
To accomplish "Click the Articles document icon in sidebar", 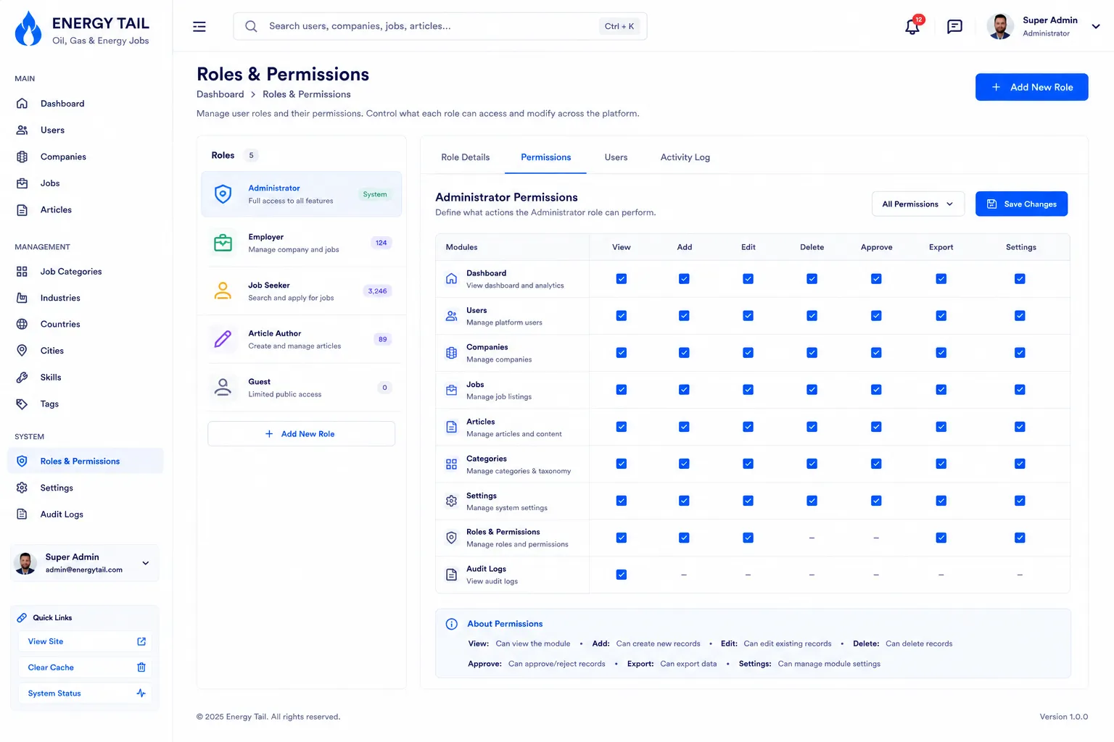I will coord(22,210).
